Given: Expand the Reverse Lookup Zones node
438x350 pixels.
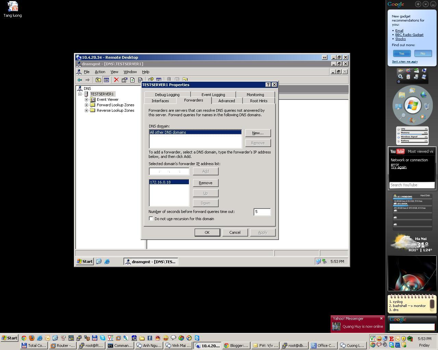Looking at the screenshot, I should [87, 110].
